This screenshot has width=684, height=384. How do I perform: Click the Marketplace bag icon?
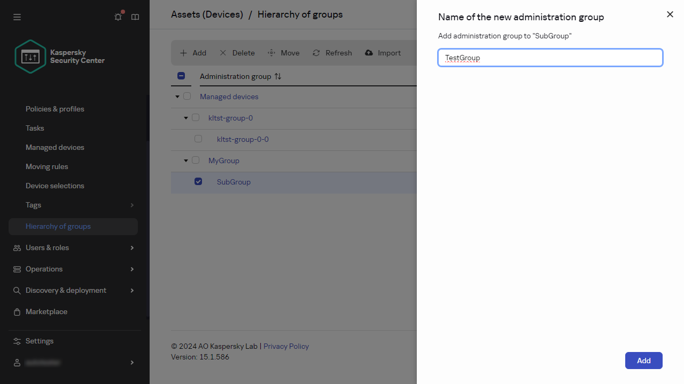[x=17, y=311]
